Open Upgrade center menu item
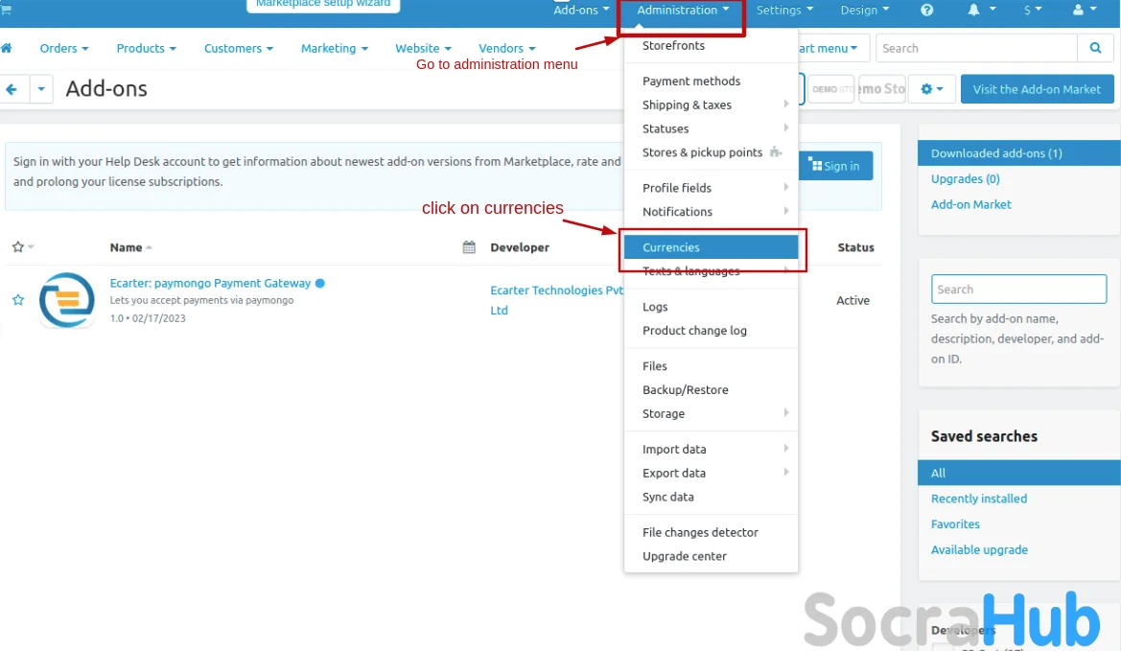 point(711,556)
